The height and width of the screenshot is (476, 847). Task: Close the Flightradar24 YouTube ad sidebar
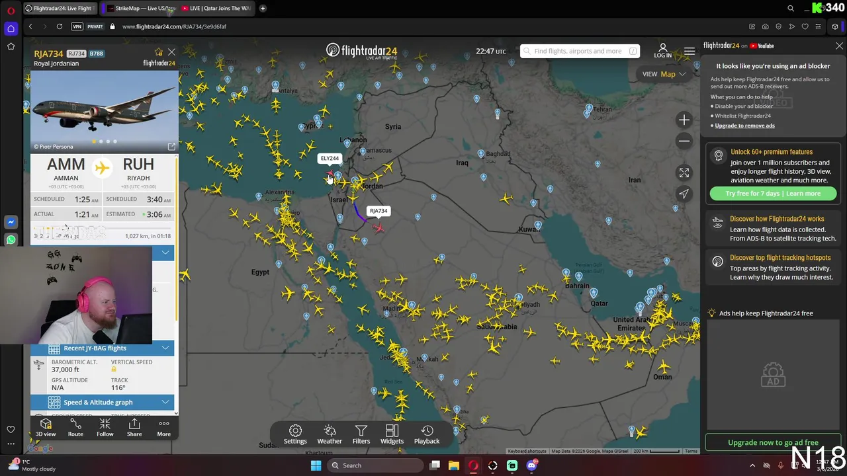(839, 46)
